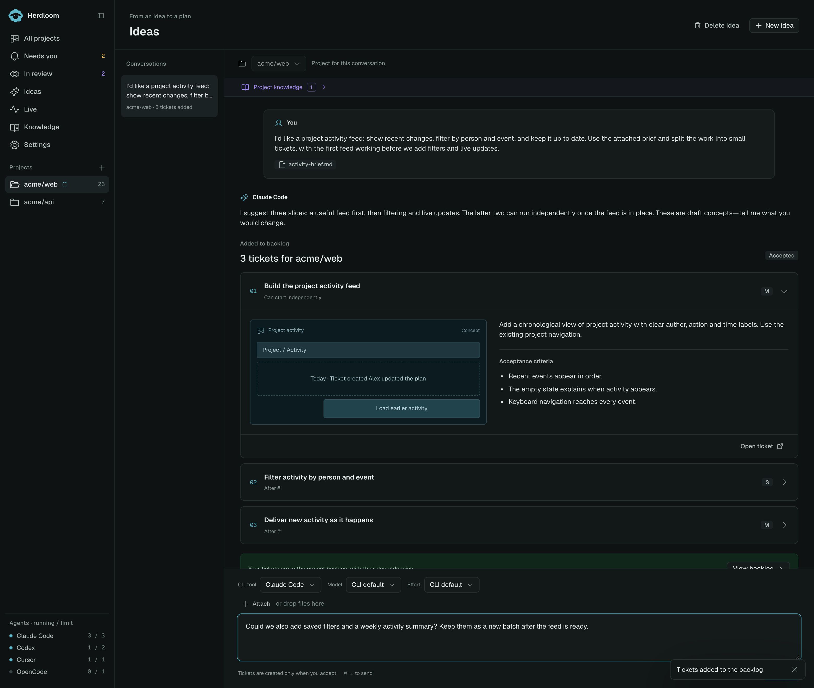Click the Open ticket external-link icon
814x688 pixels.
[780, 446]
